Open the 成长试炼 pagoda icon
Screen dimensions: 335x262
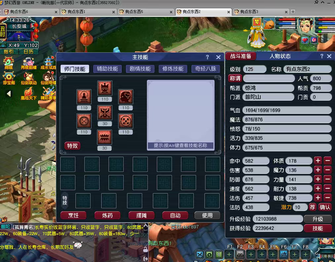coord(48,63)
